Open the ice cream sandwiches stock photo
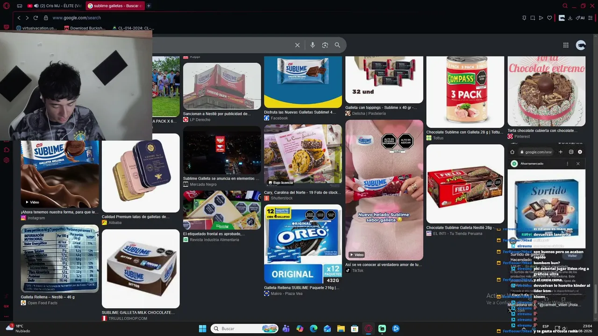The width and height of the screenshot is (598, 336). 303,156
